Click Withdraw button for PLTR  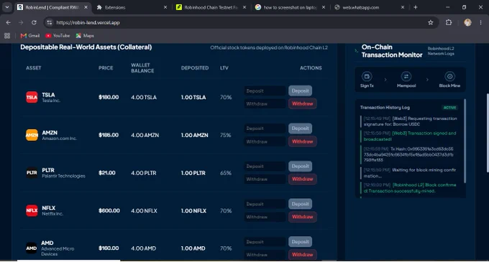point(302,179)
